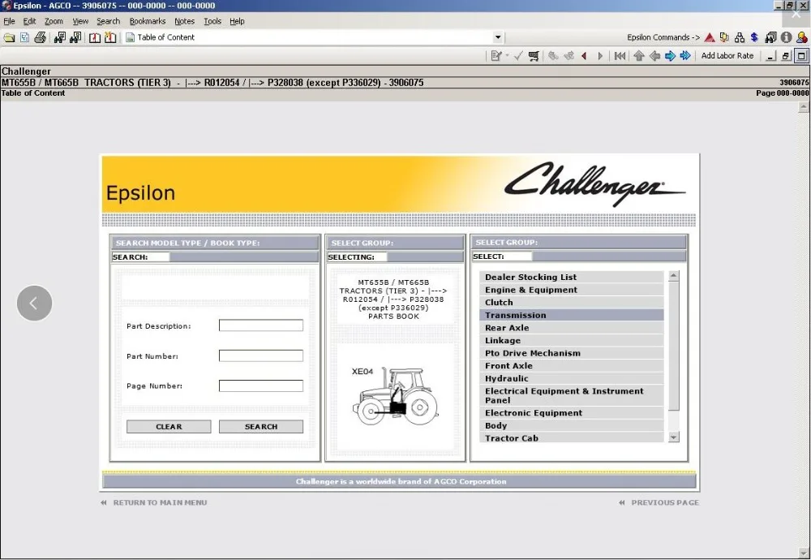The height and width of the screenshot is (560, 811).
Task: Click the printer icon
Action: click(x=40, y=37)
